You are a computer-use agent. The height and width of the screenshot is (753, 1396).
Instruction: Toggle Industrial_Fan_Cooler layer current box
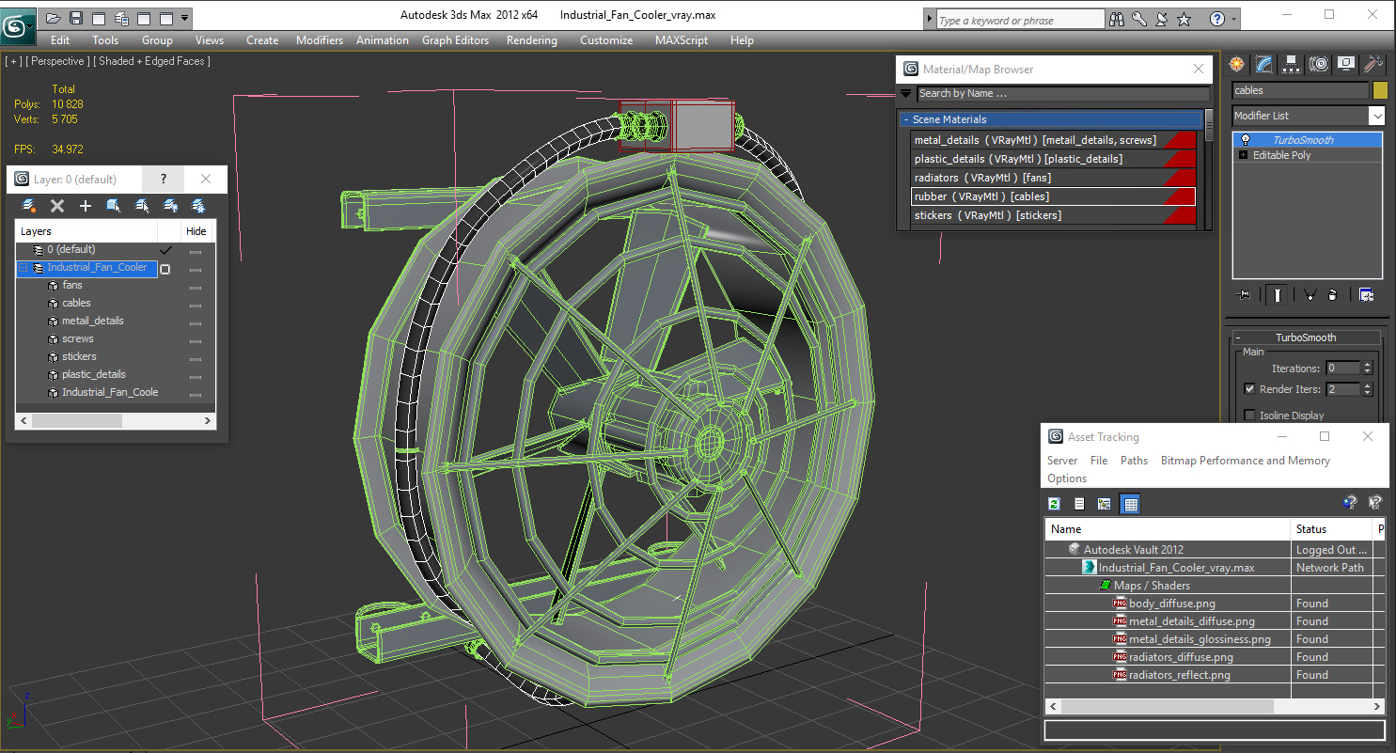pos(165,269)
